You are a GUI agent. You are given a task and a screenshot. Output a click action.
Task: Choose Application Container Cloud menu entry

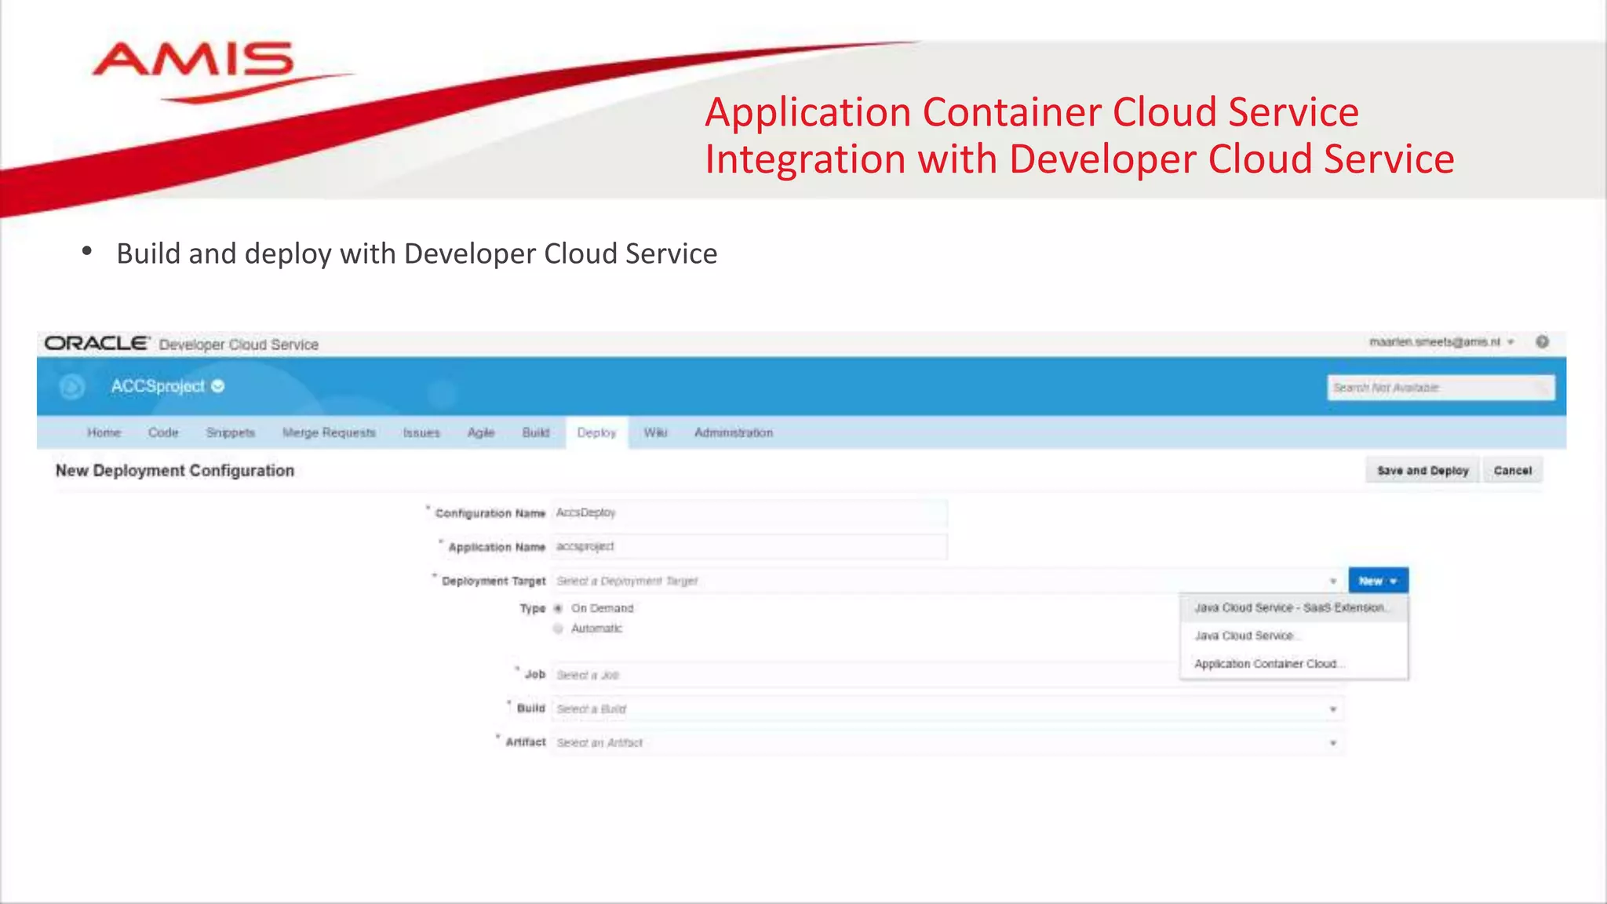tap(1294, 664)
